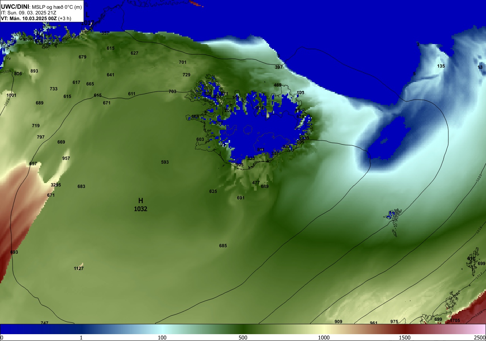486x341 pixels.
Task: Click the 593 height value
Action: click(165, 162)
